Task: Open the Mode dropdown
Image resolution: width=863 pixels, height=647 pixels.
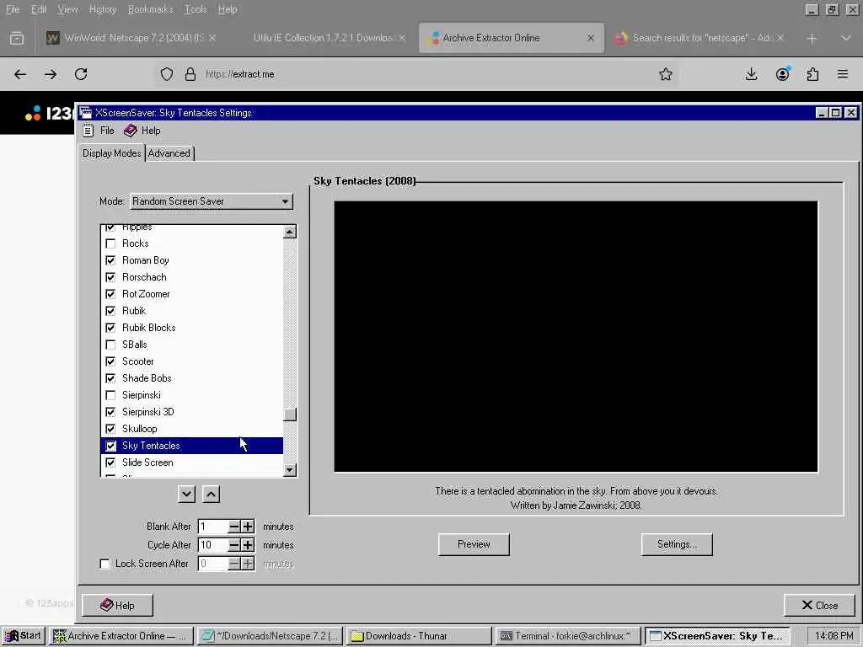Action: click(212, 201)
